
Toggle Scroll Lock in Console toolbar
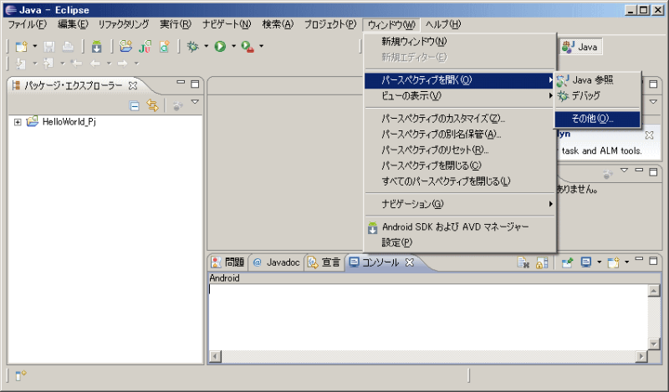(x=542, y=262)
